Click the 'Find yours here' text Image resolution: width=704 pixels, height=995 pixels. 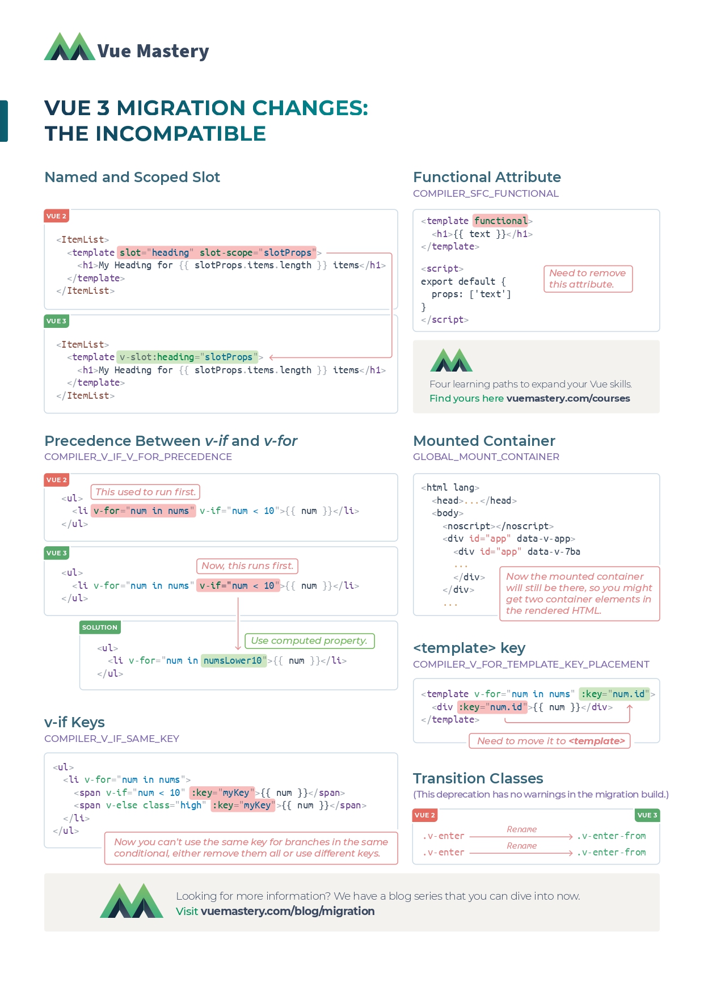(466, 398)
